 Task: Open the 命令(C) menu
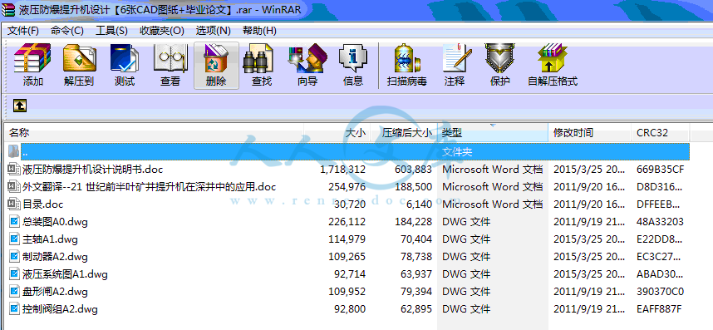[x=66, y=31]
